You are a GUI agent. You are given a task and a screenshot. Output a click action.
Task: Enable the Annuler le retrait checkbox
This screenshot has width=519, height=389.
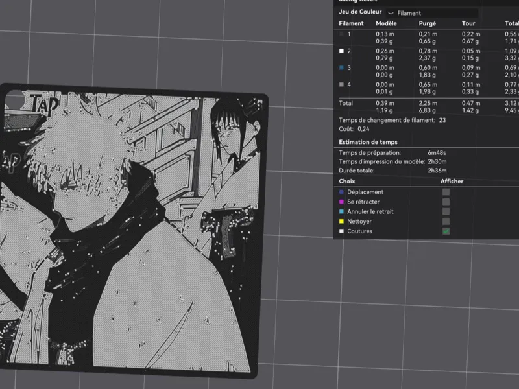click(x=446, y=212)
